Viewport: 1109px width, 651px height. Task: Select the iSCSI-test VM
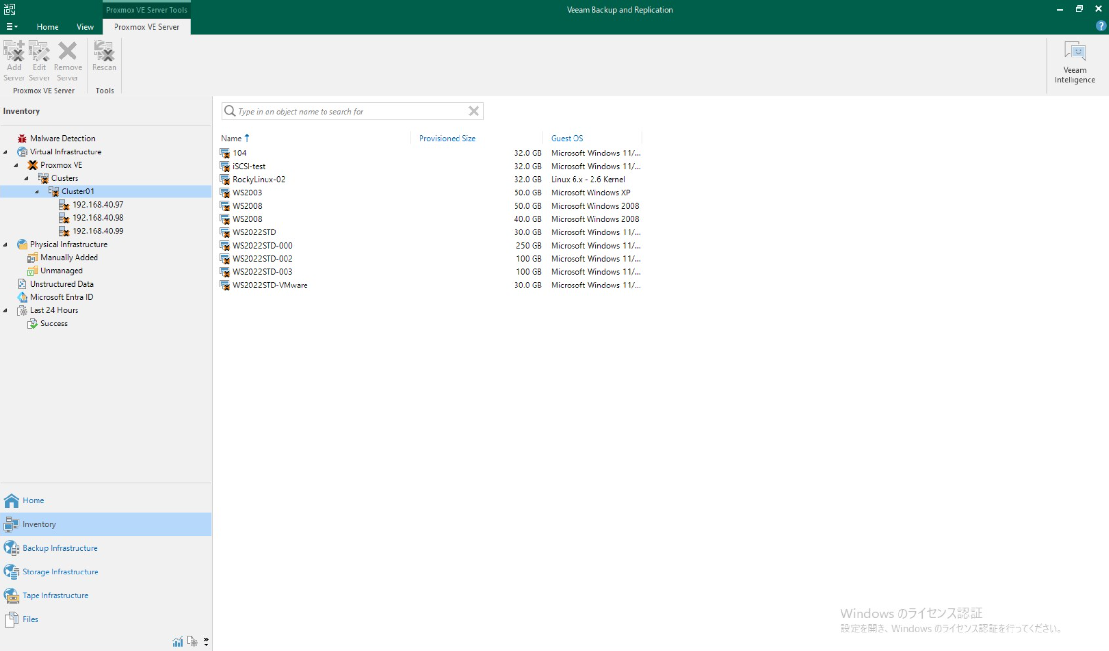pyautogui.click(x=249, y=166)
